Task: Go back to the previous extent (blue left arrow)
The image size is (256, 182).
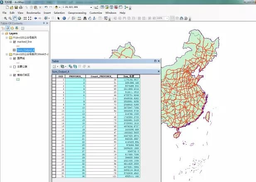Action: tap(35, 18)
